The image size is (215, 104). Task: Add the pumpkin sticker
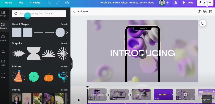pos(49,77)
